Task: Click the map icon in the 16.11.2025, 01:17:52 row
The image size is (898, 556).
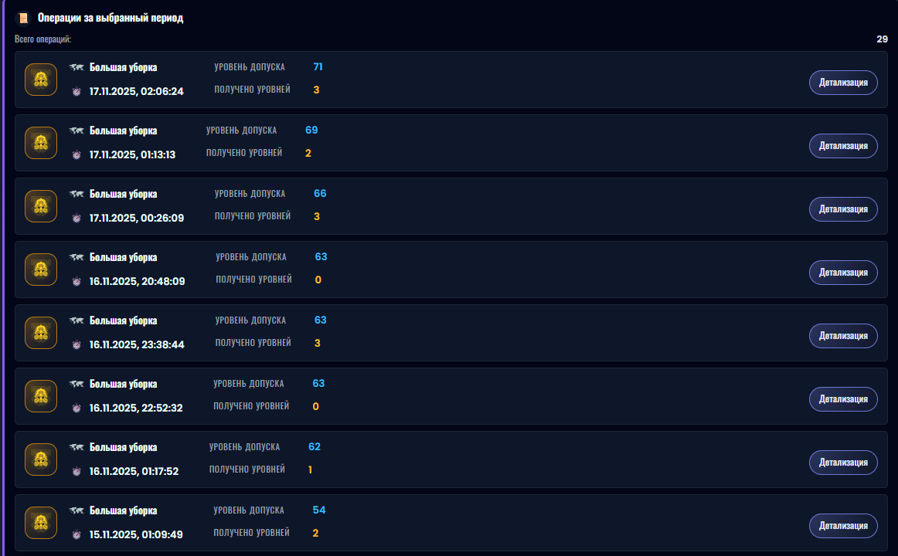Action: (x=77, y=447)
